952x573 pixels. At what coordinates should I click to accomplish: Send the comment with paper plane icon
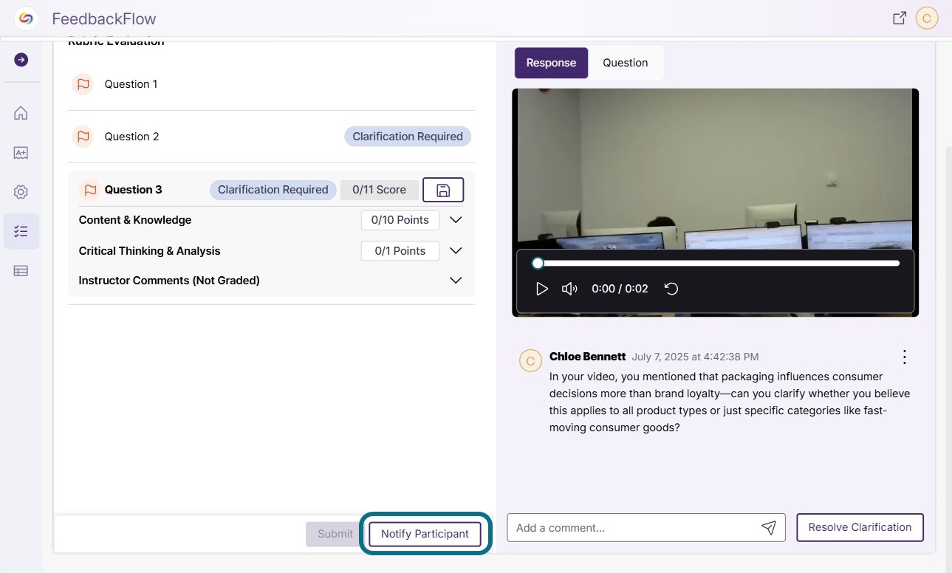[769, 527]
